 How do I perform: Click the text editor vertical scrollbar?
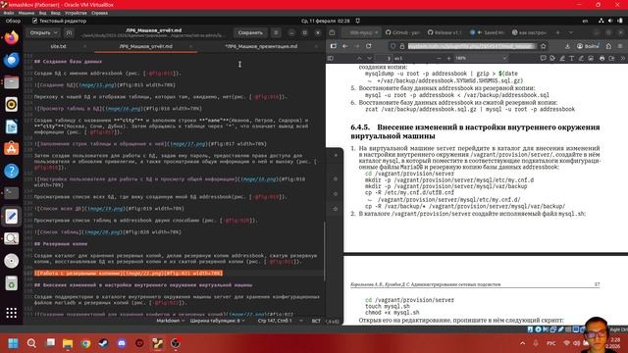pyautogui.click(x=324, y=250)
